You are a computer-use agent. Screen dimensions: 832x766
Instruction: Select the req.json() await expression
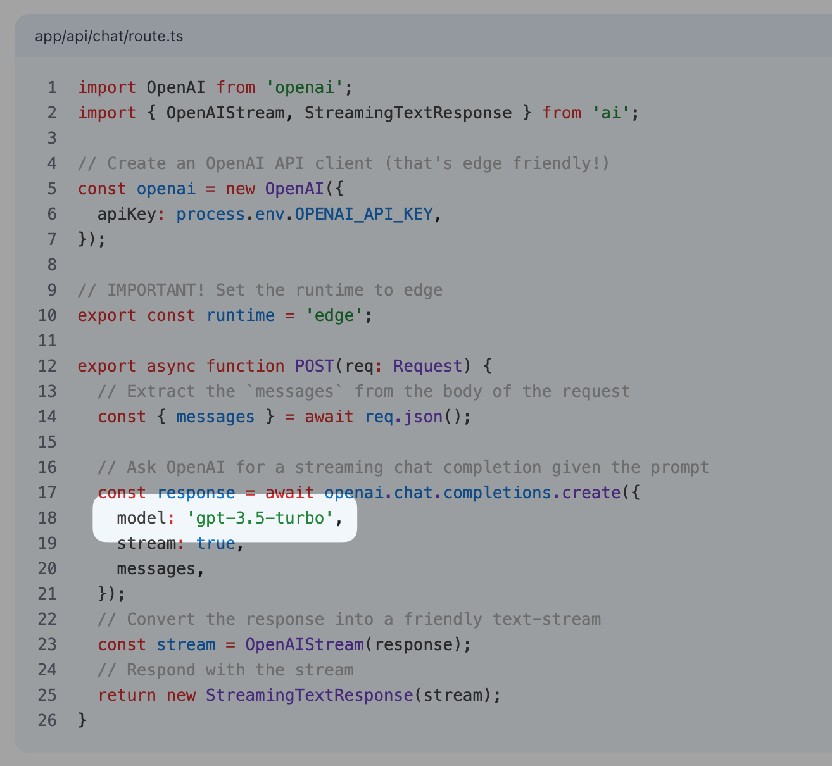coord(417,417)
